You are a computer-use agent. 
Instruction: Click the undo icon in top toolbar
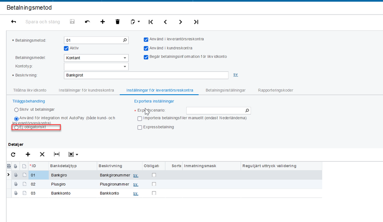tap(87, 22)
